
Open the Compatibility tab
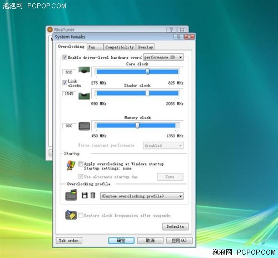click(x=120, y=47)
